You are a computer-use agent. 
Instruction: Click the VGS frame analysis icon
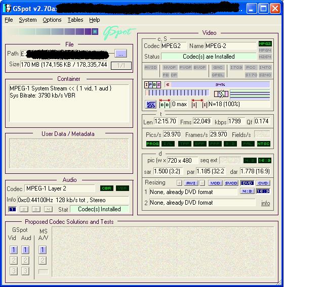151,105
